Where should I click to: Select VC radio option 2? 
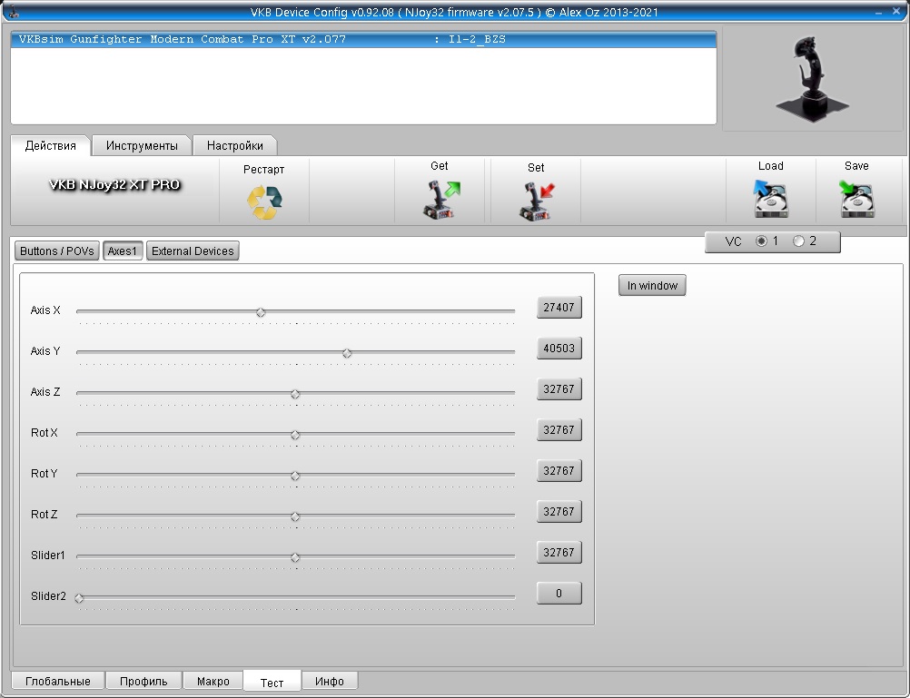click(798, 241)
